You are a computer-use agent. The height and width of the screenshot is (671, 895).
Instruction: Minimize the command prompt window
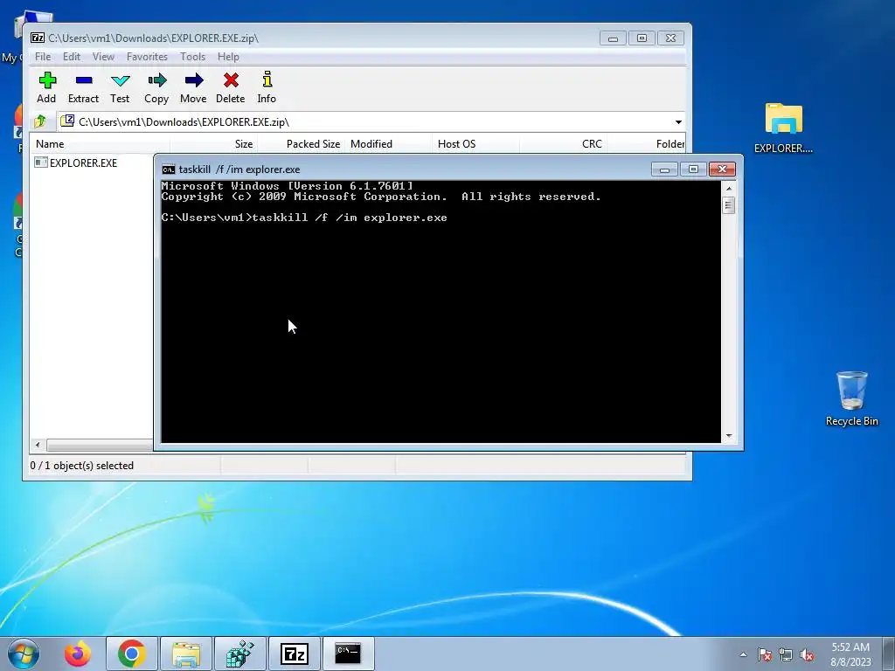click(664, 169)
